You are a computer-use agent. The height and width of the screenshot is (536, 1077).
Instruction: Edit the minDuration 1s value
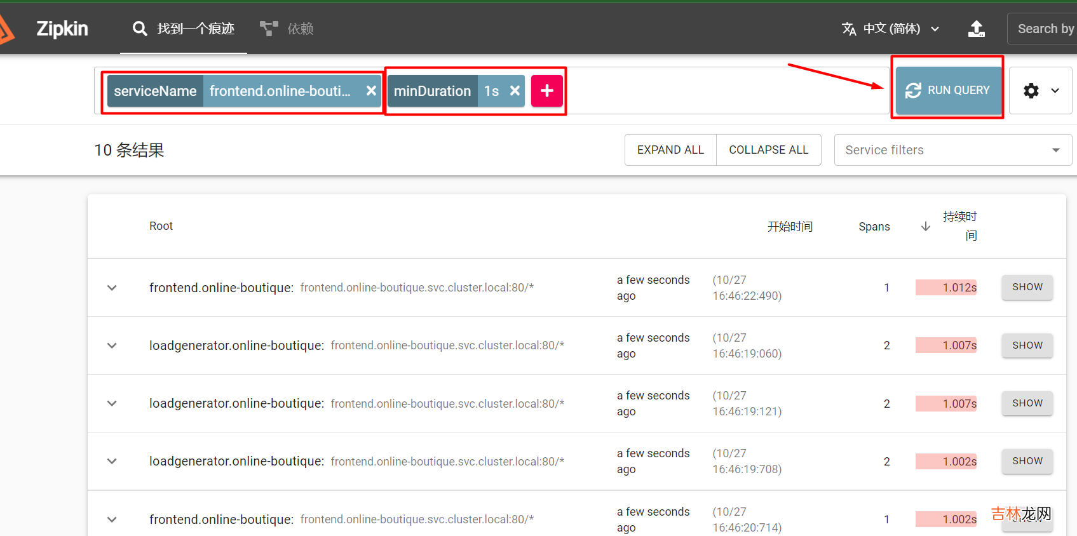point(491,91)
